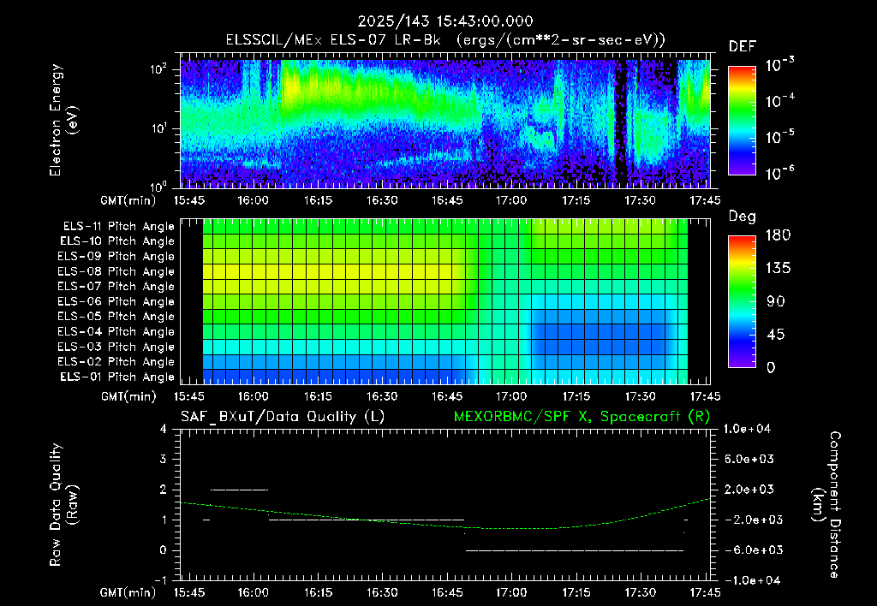
Task: Click the DEF color scale bar
Action: (742, 121)
